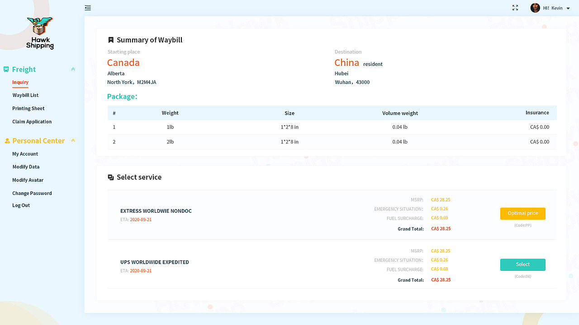Open Change Password page
Image resolution: width=579 pixels, height=325 pixels.
32,193
